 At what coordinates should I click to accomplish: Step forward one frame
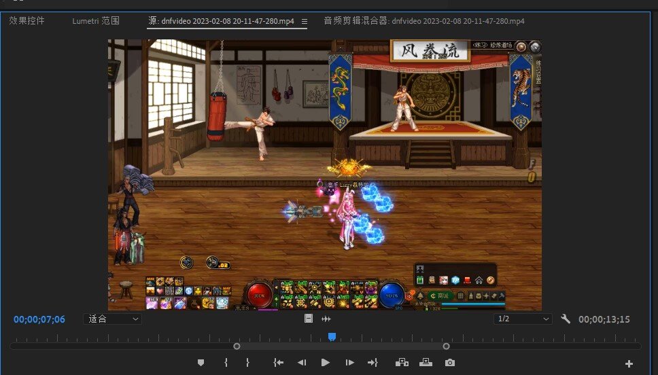(349, 362)
